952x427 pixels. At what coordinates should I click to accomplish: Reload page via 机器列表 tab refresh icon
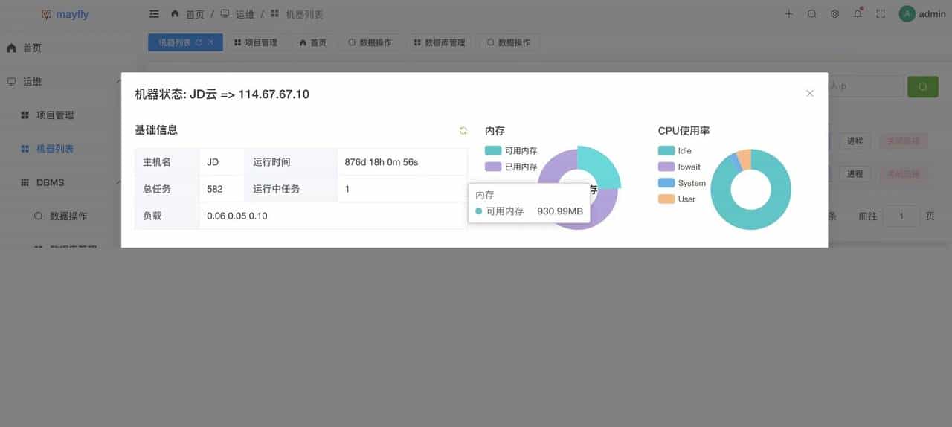pos(199,42)
